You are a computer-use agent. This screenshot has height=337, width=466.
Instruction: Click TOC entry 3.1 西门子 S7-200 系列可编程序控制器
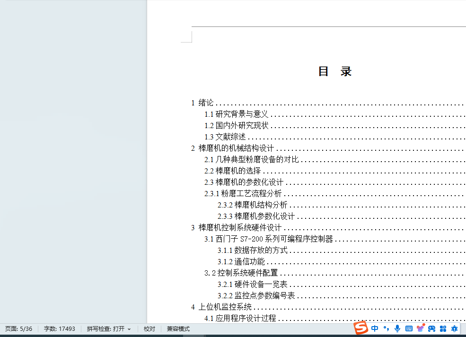click(x=268, y=239)
